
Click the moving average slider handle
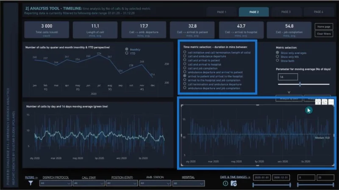tap(300, 84)
